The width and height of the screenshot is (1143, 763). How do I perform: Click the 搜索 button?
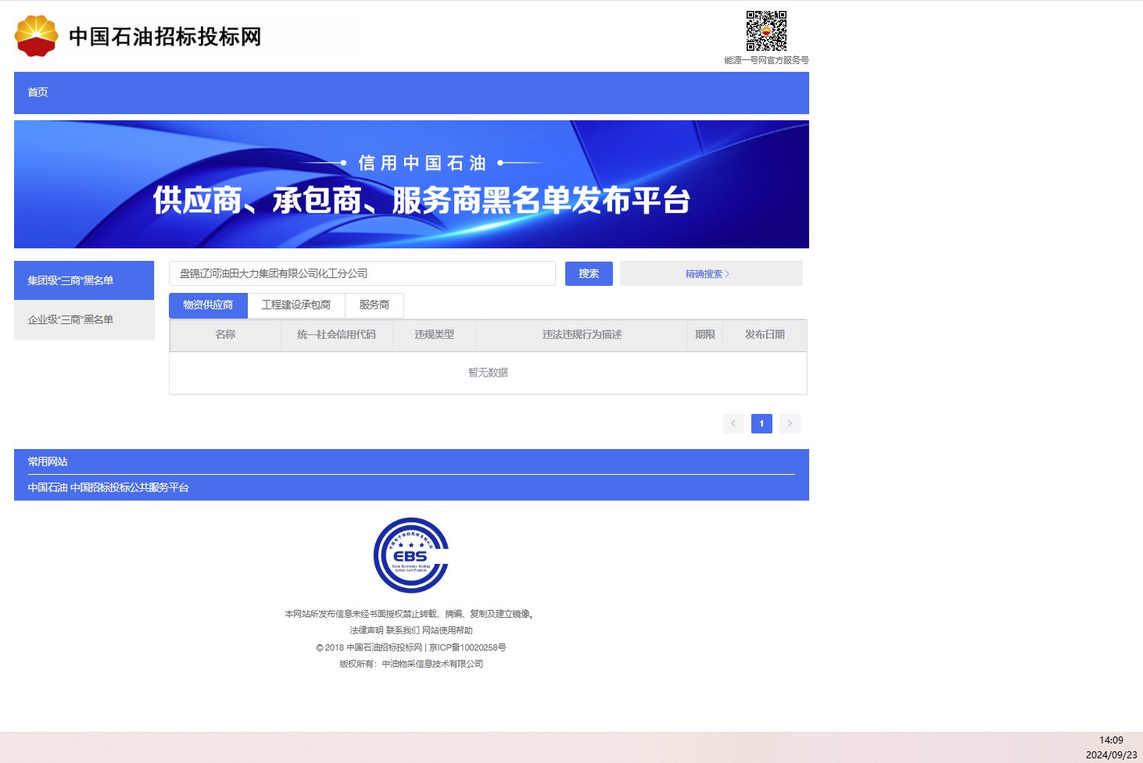(589, 273)
